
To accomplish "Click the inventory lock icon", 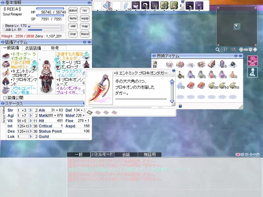I will point(180,106).
